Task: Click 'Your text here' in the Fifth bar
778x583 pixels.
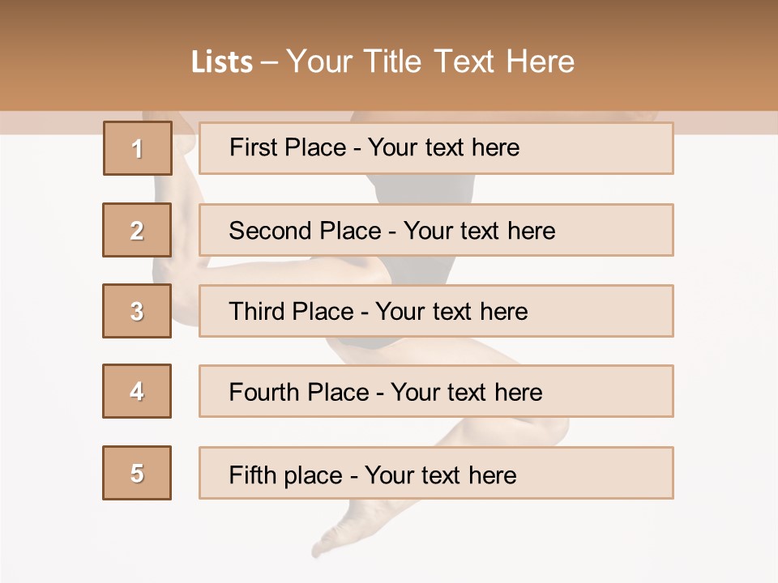Action: pos(441,474)
